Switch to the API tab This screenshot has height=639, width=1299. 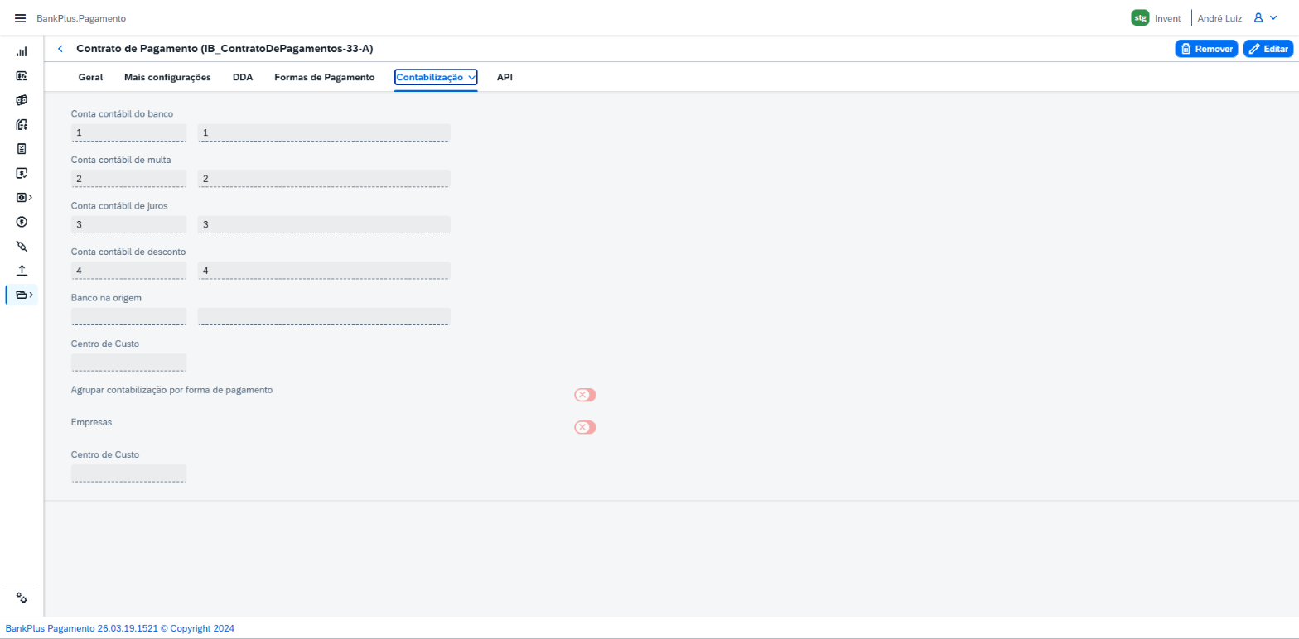(x=505, y=77)
